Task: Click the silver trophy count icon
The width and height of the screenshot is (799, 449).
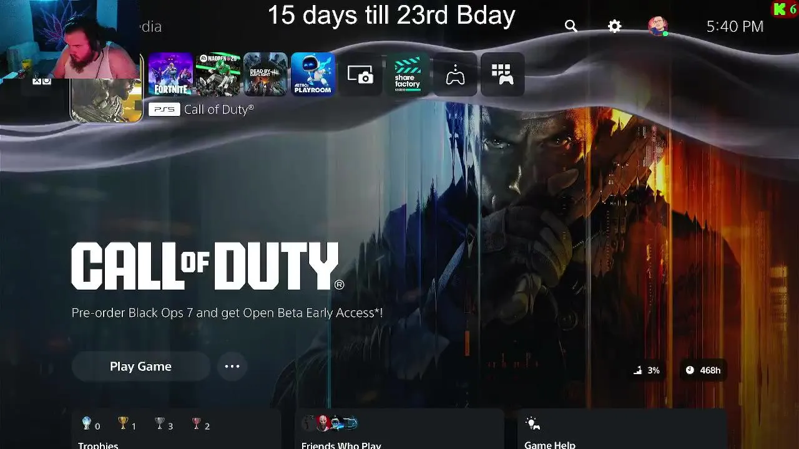Action: [x=160, y=424]
